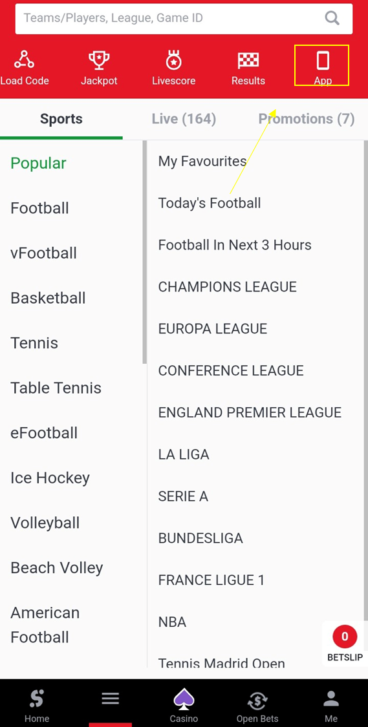View Results via checkered flag icon

pos(248,60)
